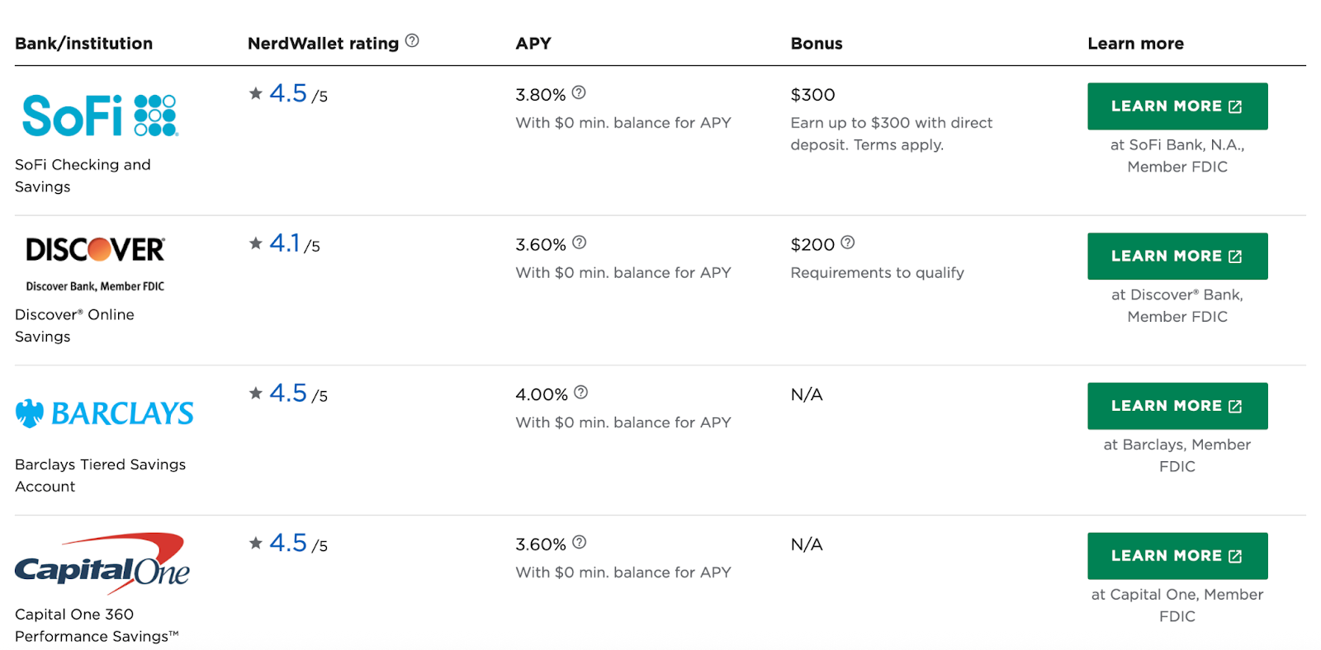Open SoFi Checking and Savings link

click(83, 176)
